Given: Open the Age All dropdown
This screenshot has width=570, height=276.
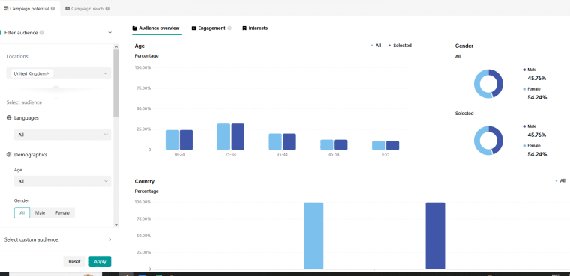Looking at the screenshot, I should (62, 181).
